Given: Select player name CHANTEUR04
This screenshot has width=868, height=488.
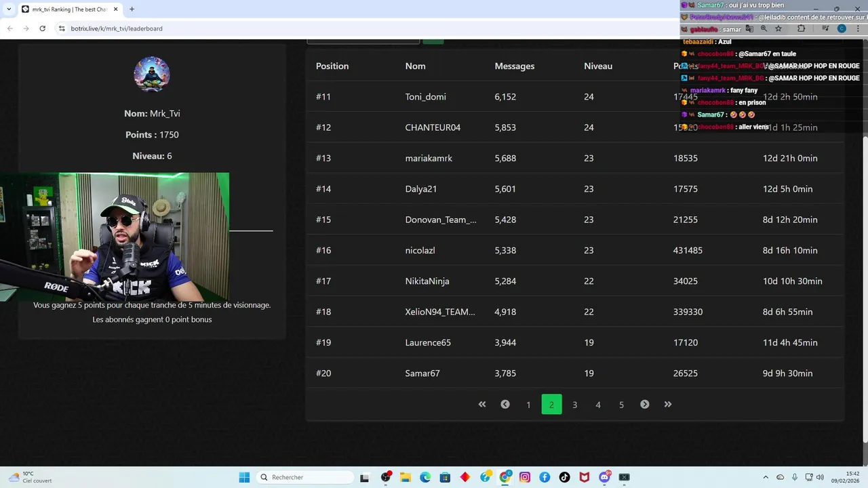Looking at the screenshot, I should [433, 127].
